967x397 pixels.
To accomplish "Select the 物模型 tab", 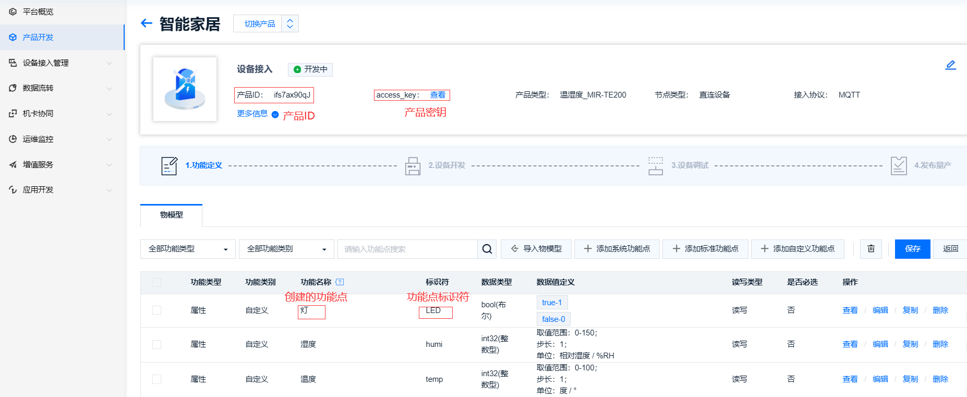I will pos(171,215).
